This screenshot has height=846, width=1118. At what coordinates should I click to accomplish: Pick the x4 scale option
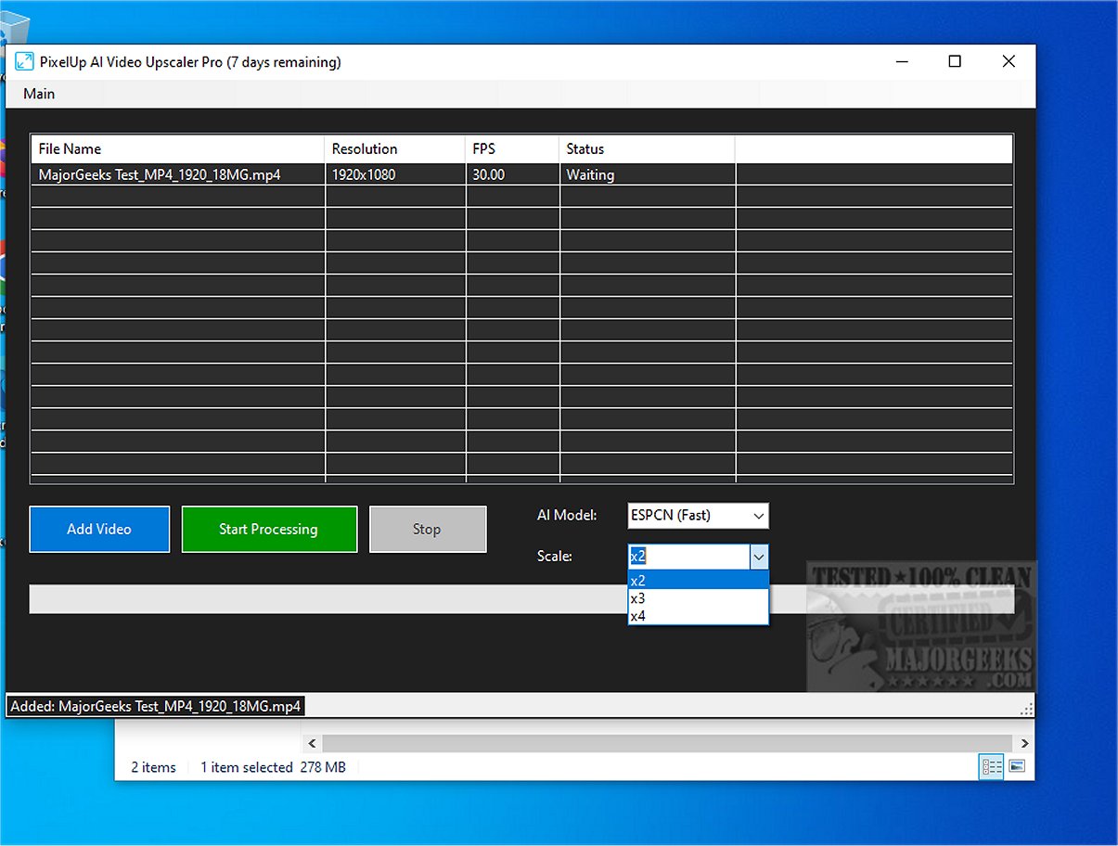pyautogui.click(x=698, y=616)
